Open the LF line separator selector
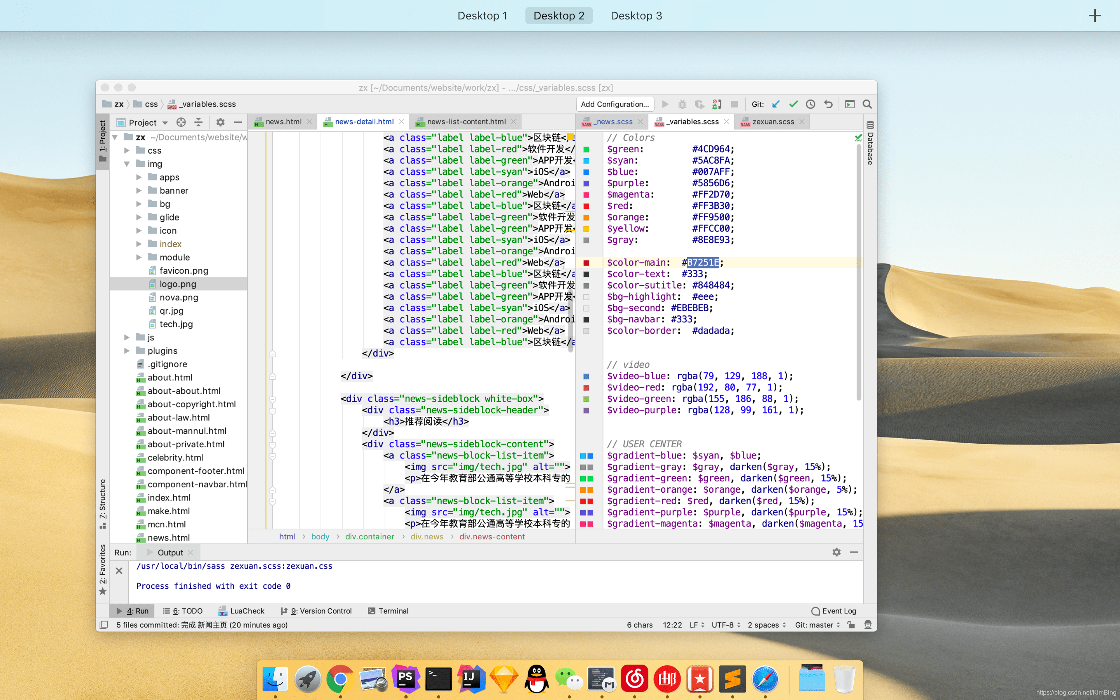This screenshot has height=700, width=1120. tap(697, 625)
